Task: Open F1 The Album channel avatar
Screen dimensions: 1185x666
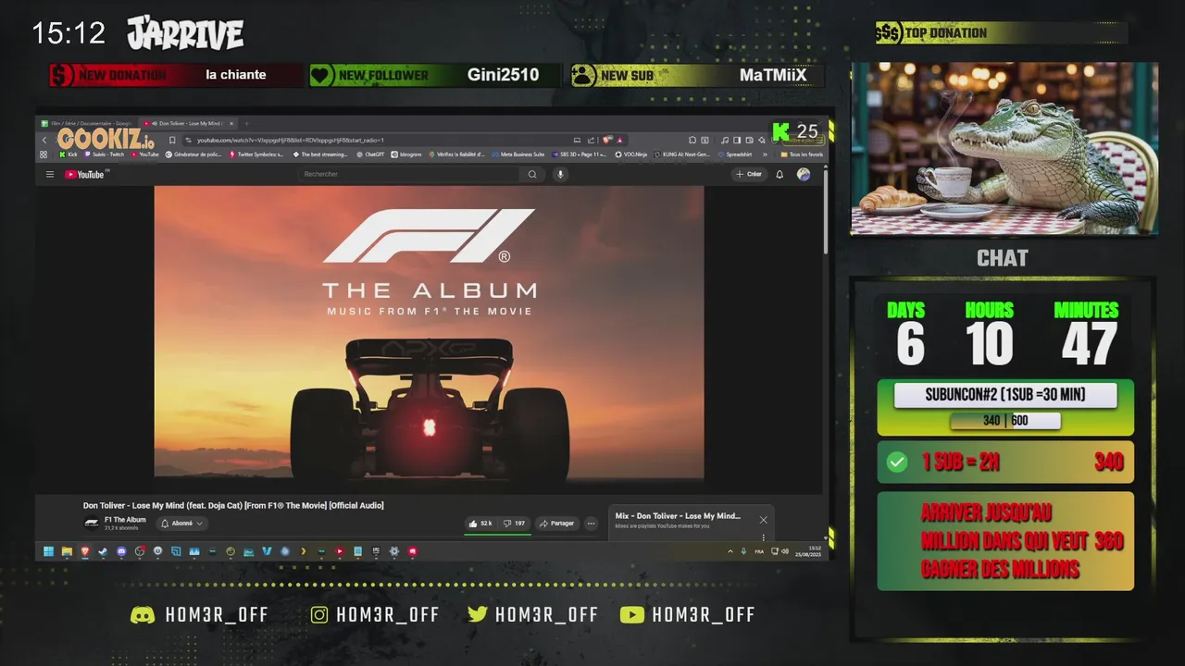Action: (92, 523)
